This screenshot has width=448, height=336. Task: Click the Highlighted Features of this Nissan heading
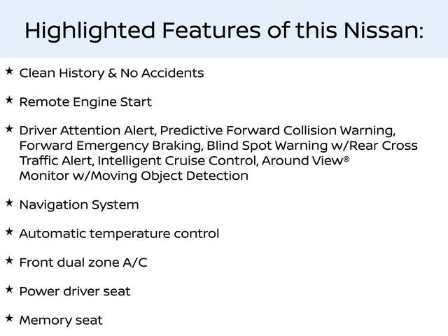pos(224,30)
